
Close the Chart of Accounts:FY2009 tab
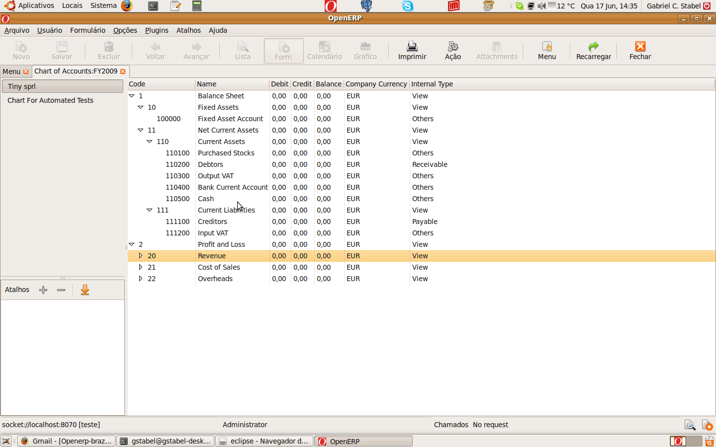(x=123, y=72)
